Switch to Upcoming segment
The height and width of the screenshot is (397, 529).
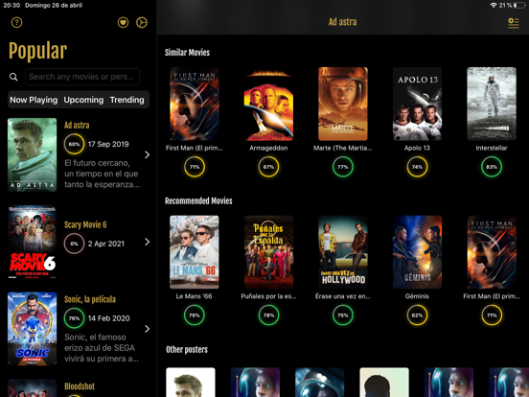coord(83,100)
